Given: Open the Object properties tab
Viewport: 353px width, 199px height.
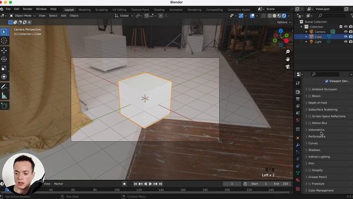Looking at the screenshot, I should [298, 138].
